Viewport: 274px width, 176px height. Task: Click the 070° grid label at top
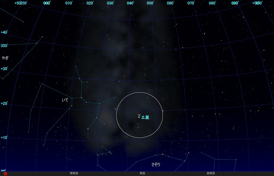pyautogui.click(x=191, y=3)
